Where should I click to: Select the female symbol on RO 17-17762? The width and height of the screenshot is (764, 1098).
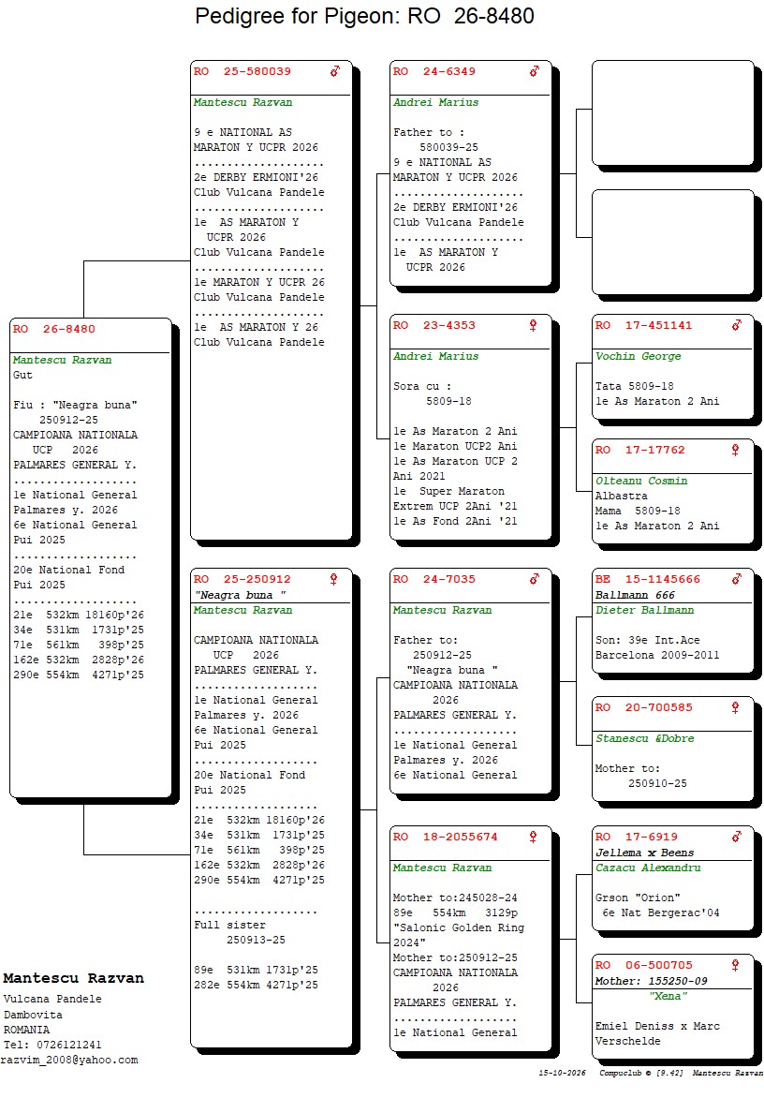coord(735,450)
